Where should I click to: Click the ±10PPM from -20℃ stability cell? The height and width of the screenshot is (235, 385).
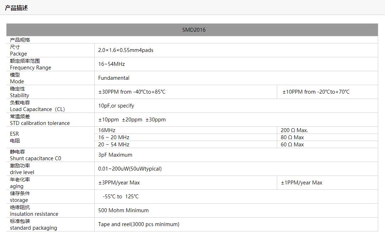[316, 92]
